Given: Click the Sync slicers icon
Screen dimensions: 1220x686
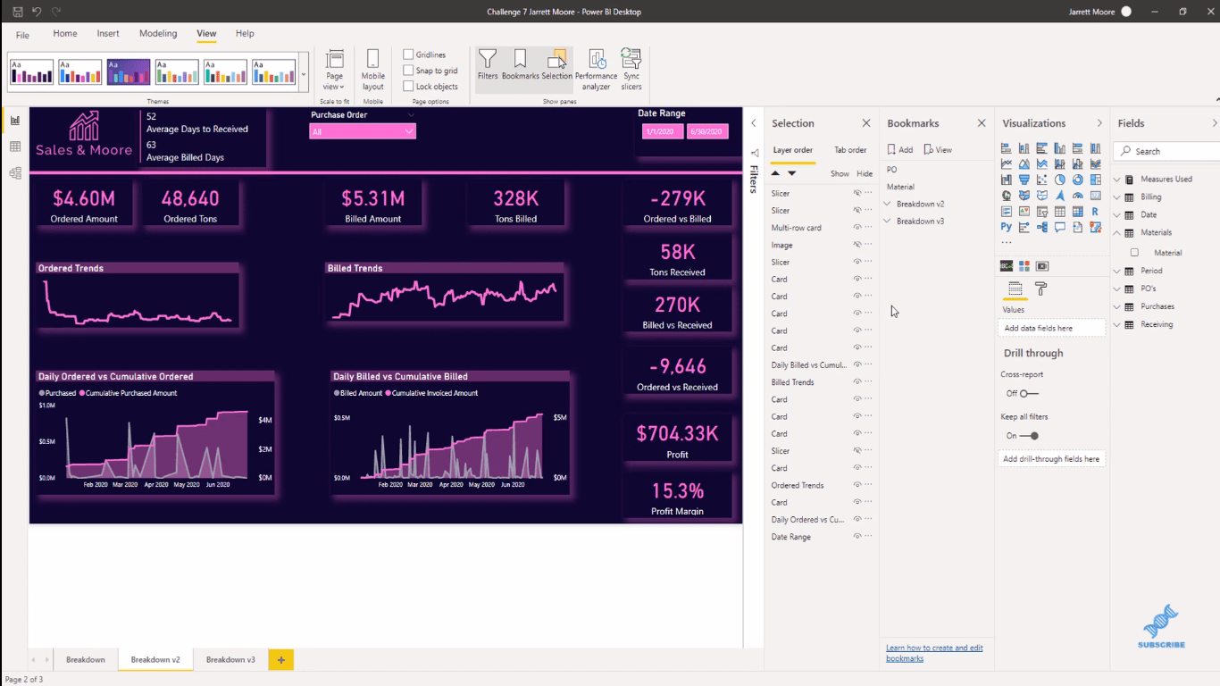Looking at the screenshot, I should coord(631,68).
